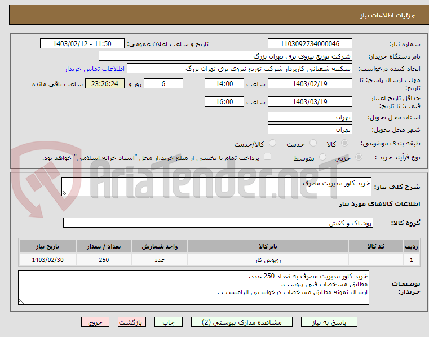The height and width of the screenshot is (337, 429).
Task: Click the price validity date 1403/03/19
Action: click(x=309, y=102)
